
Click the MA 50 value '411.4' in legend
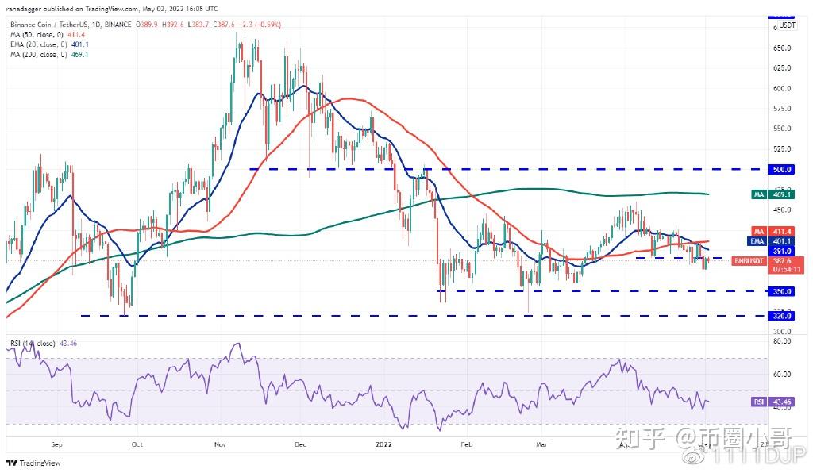click(76, 35)
